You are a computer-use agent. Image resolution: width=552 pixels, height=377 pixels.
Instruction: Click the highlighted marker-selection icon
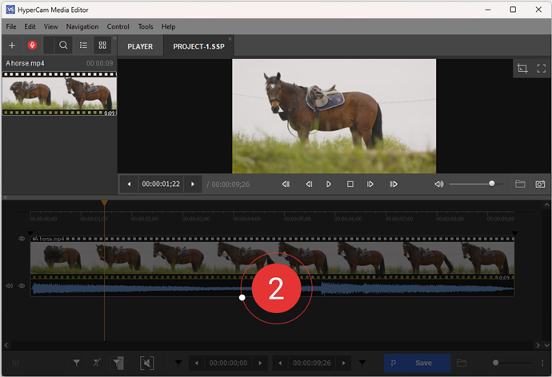tap(118, 363)
